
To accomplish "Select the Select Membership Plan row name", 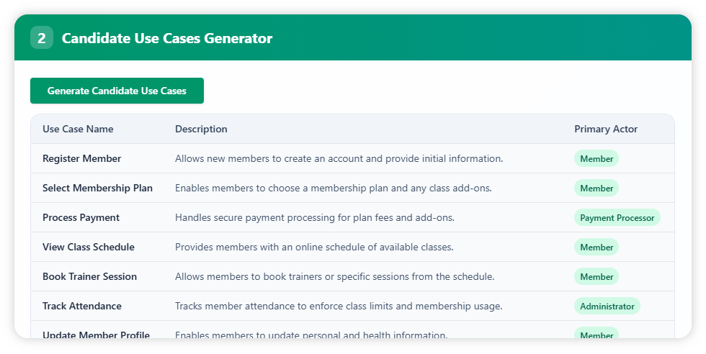I will (x=97, y=188).
